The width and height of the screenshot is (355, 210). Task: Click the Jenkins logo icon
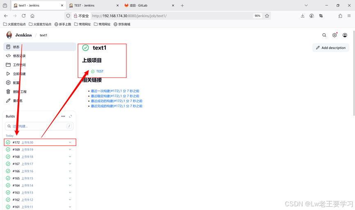(x=9, y=35)
